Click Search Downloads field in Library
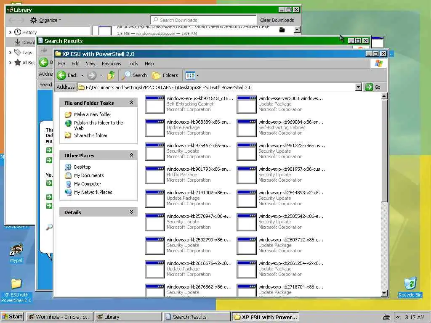The height and width of the screenshot is (323, 431). coord(203,20)
